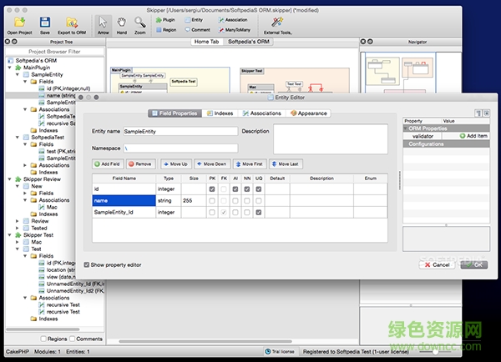The image size is (501, 362).
Task: Enable the Regions checkbox
Action: click(42, 339)
